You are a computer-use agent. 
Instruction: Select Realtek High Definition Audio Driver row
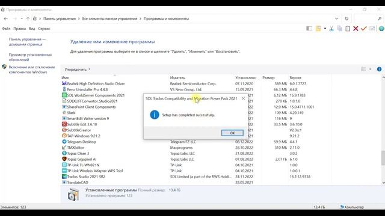96,84
